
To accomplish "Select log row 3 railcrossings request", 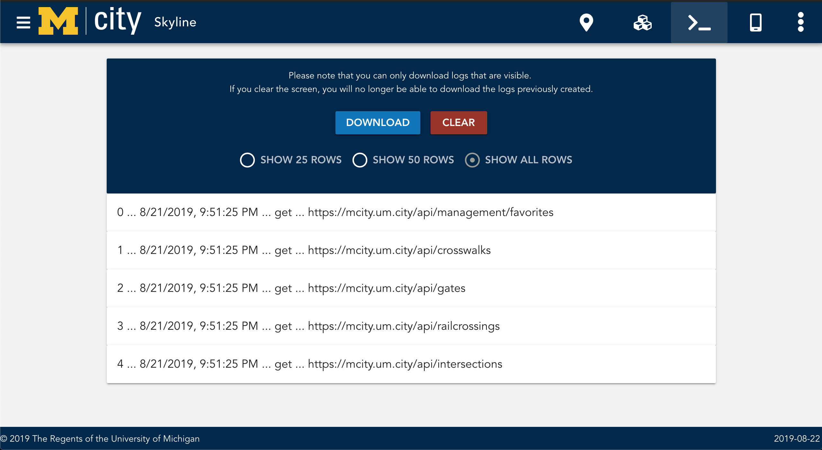I will click(x=411, y=326).
